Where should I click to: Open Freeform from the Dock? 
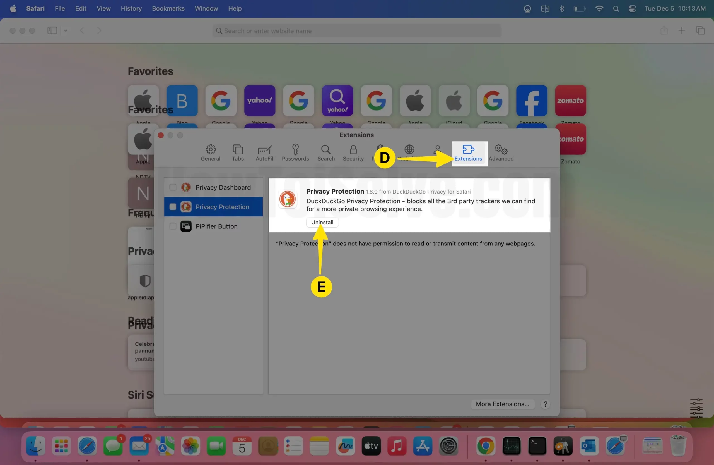[x=345, y=446]
